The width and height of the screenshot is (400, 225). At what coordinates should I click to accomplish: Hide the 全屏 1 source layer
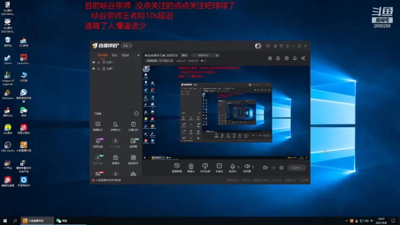93,68
